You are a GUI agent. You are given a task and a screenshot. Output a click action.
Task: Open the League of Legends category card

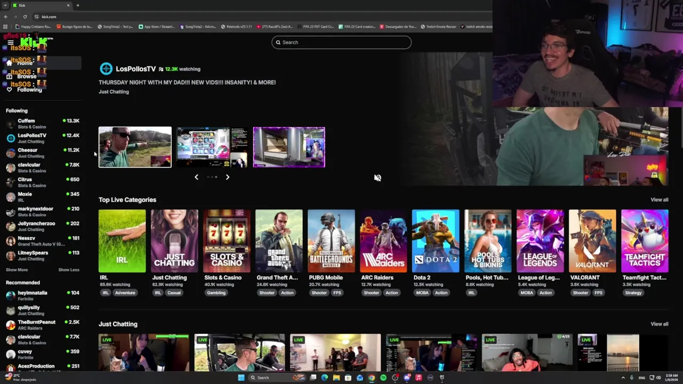540,241
